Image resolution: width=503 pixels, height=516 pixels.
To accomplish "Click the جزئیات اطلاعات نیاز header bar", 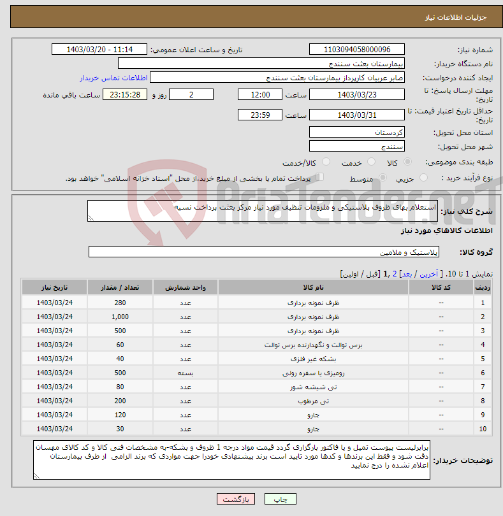I will [x=257, y=17].
